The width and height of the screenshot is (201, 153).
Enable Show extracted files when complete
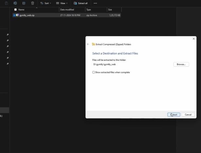[x=94, y=72]
